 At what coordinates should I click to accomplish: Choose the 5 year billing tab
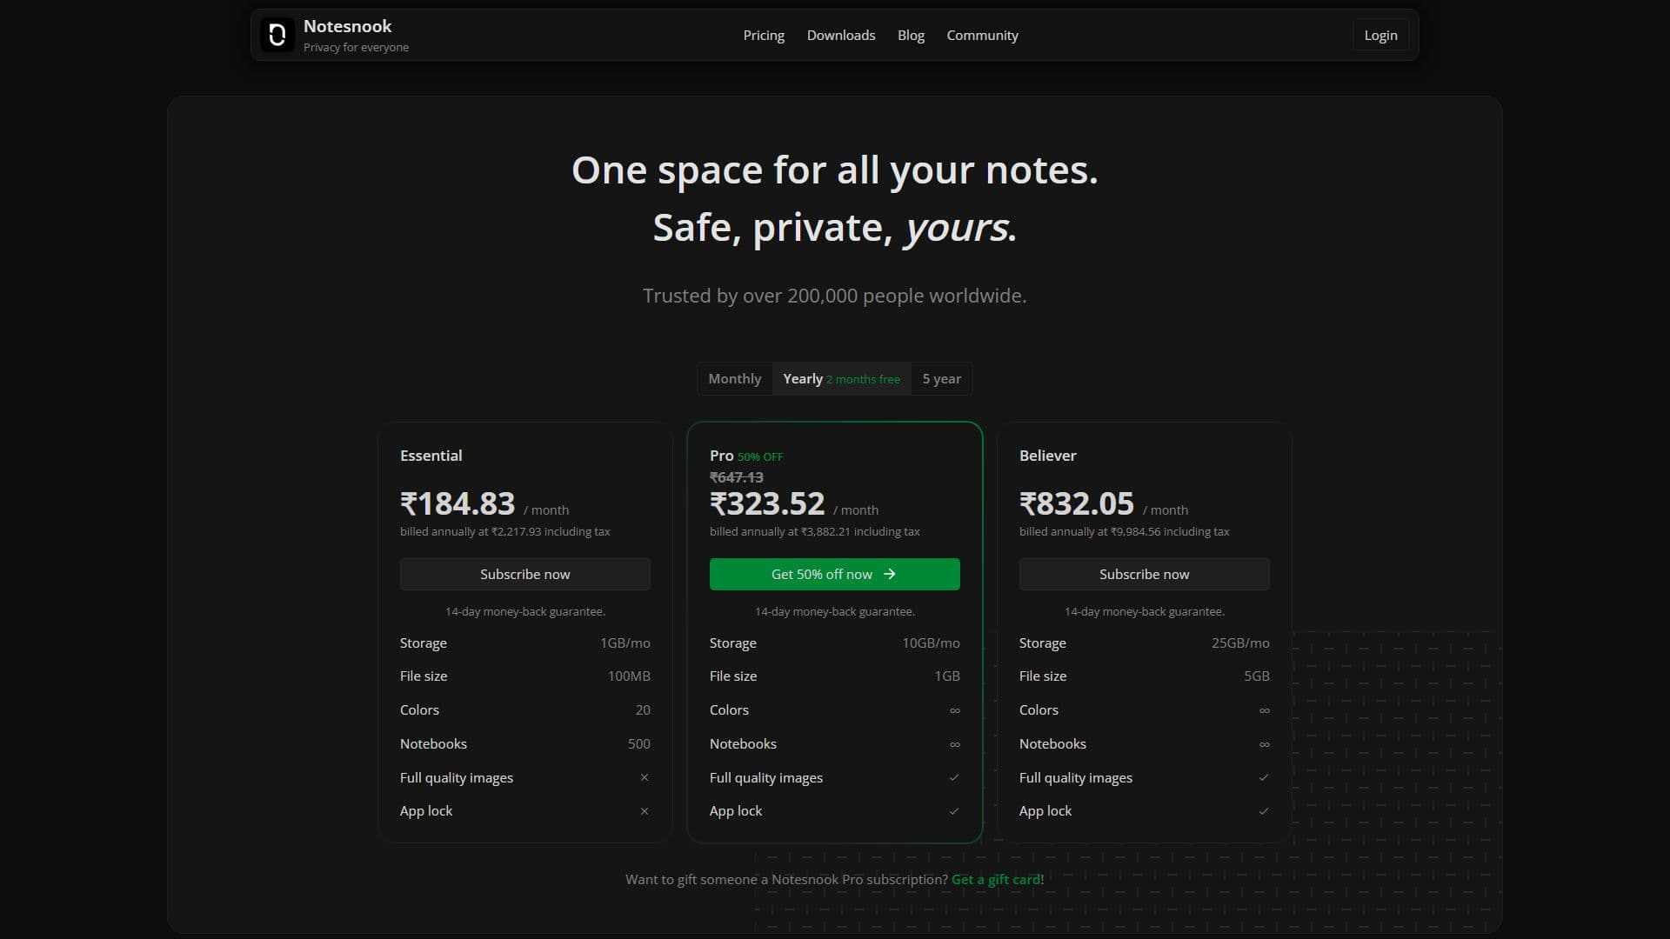click(x=942, y=378)
